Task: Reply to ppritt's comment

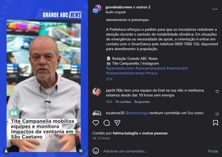Action: 142,102
